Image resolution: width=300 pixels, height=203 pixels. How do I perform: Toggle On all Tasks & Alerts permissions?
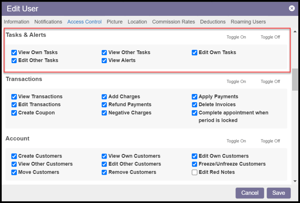[236, 37]
